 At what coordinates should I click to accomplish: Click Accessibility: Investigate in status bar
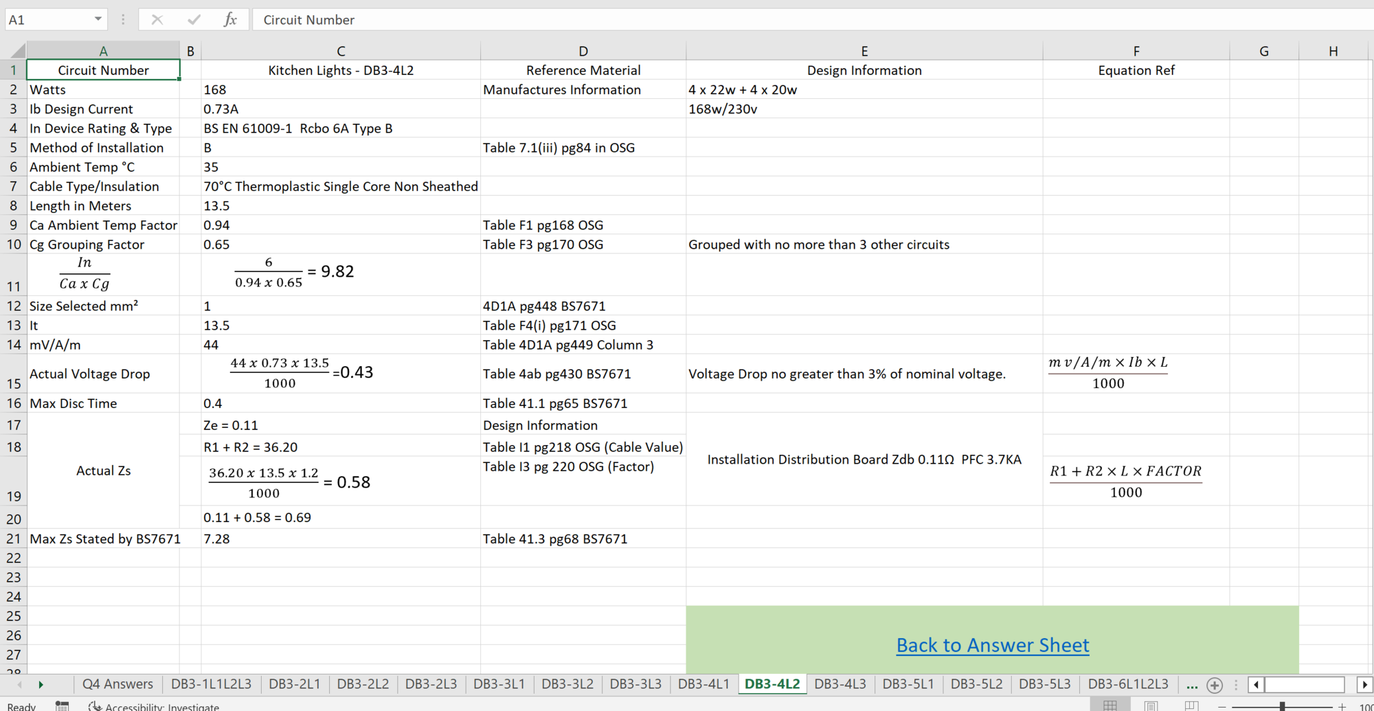(154, 706)
